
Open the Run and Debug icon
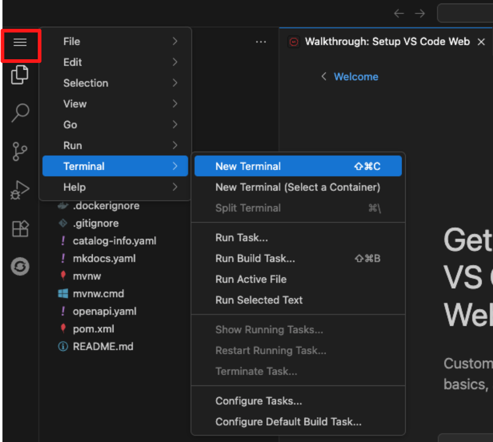20,190
